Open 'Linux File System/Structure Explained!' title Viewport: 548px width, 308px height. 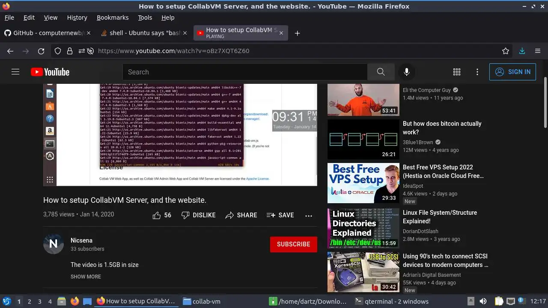[440, 217]
